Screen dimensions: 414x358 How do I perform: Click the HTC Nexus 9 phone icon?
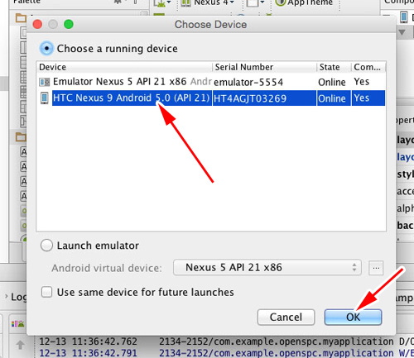click(44, 98)
